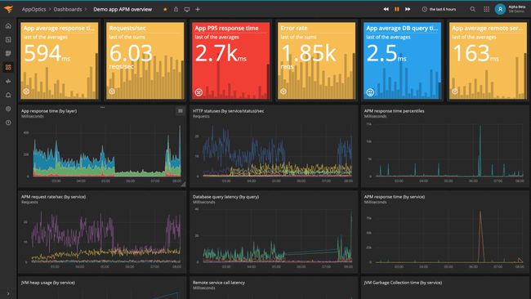The height and width of the screenshot is (299, 531).
Task: Open the apps grid switcher
Action: 487,9
